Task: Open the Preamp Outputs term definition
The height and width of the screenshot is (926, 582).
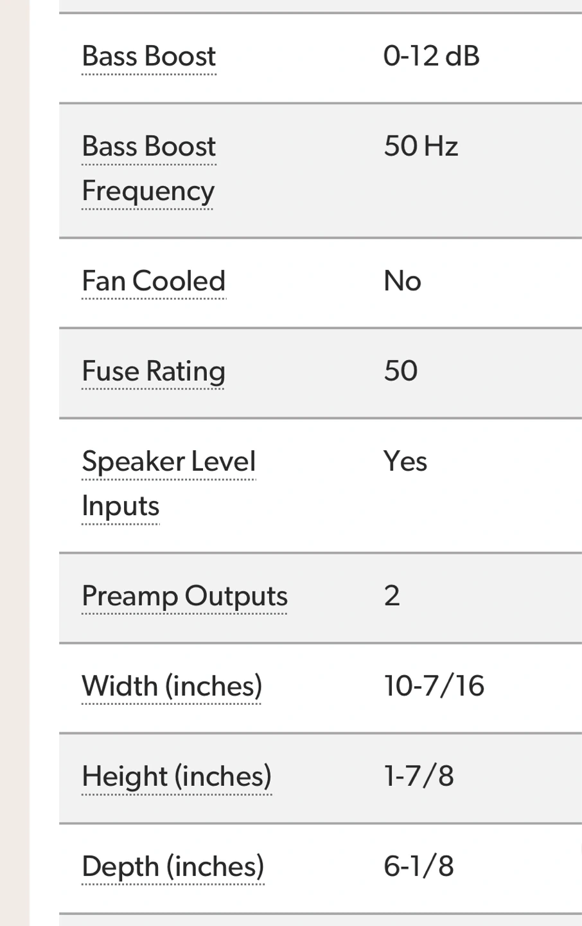Action: (184, 596)
